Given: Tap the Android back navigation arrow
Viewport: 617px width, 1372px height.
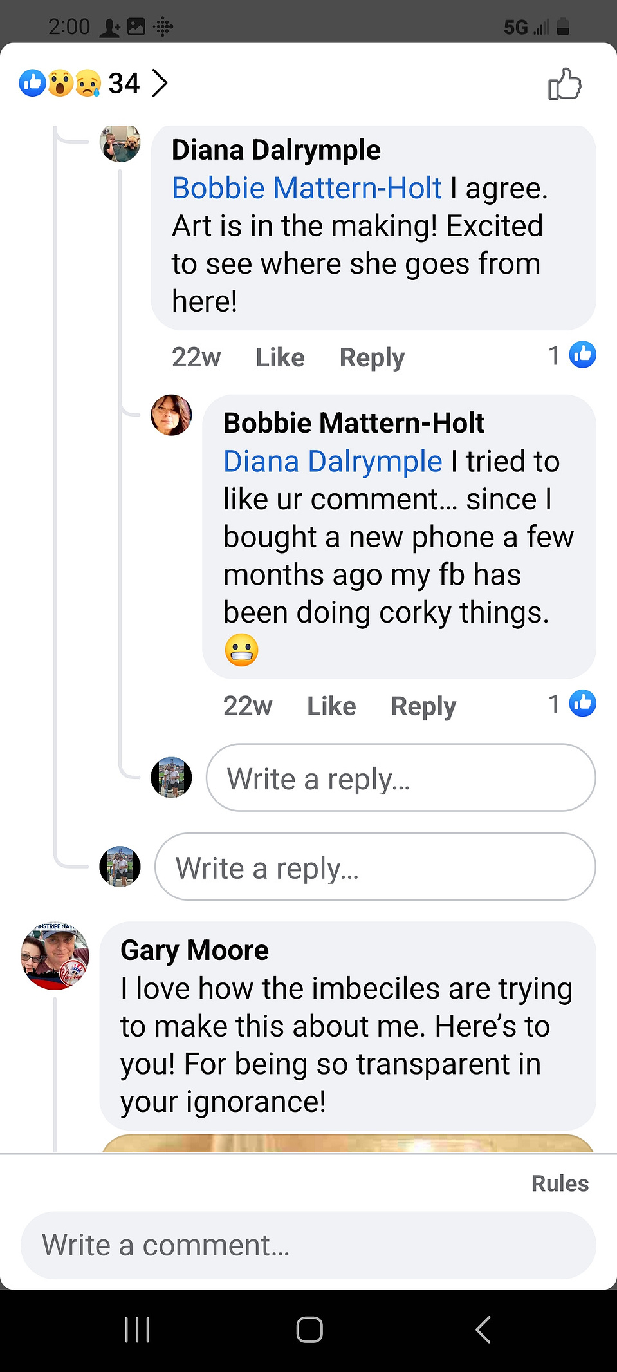Looking at the screenshot, I should click(x=483, y=1330).
